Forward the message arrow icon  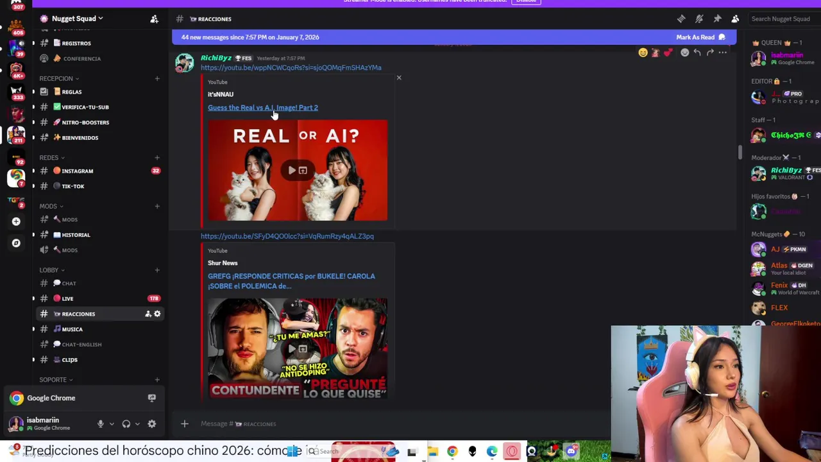(x=710, y=53)
